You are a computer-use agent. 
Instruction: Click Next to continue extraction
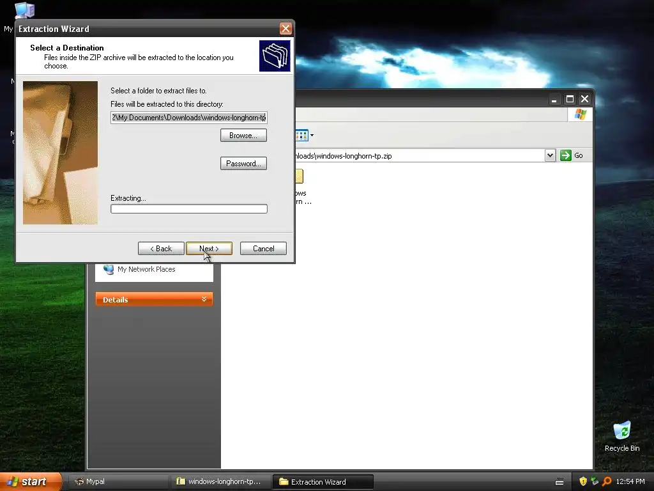[x=209, y=249]
